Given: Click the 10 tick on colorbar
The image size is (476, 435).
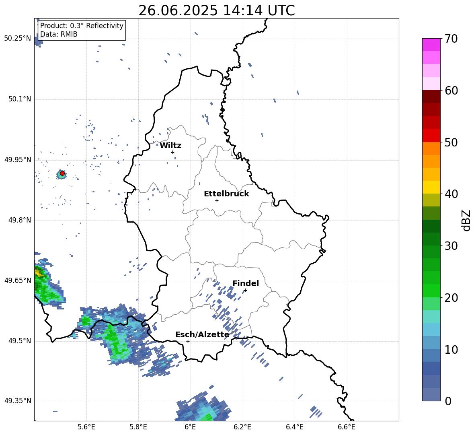Looking at the screenshot, I should (451, 349).
